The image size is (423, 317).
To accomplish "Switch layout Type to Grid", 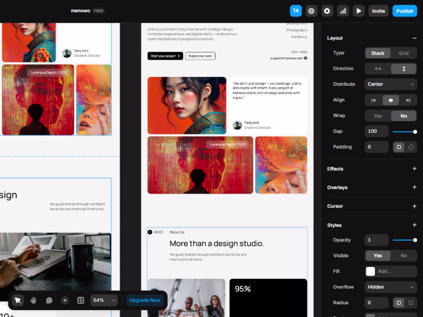I will tap(404, 53).
